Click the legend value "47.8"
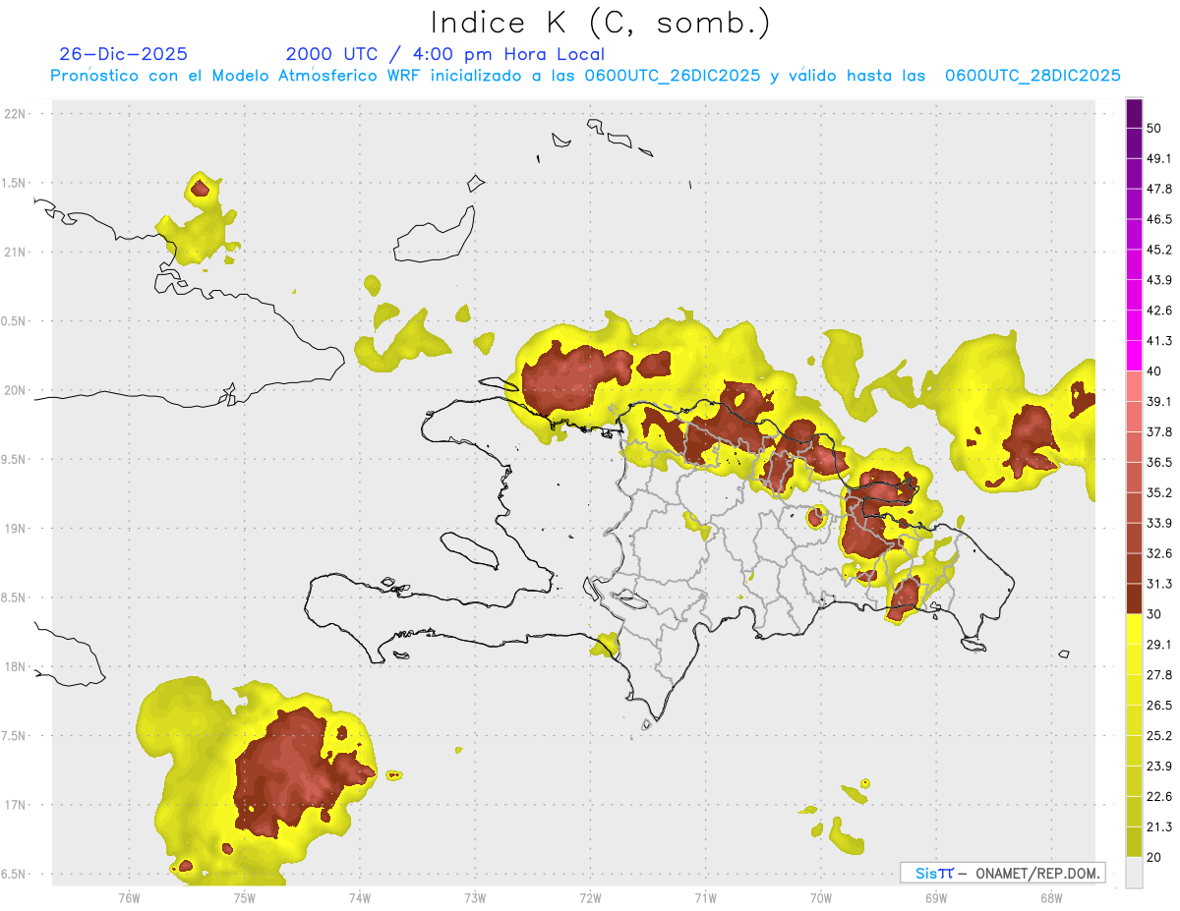1180x911 pixels. [1159, 189]
